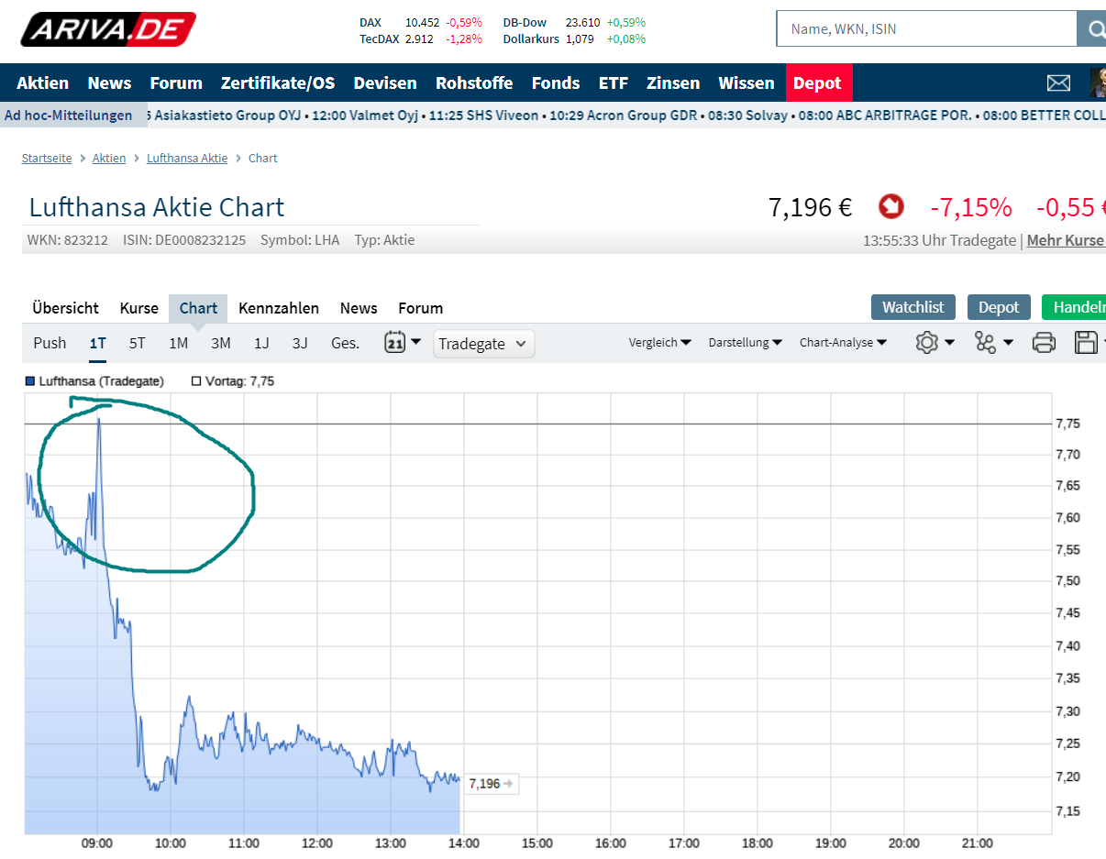Open the mail envelope icon
Image resolution: width=1106 pixels, height=859 pixels.
point(1058,83)
